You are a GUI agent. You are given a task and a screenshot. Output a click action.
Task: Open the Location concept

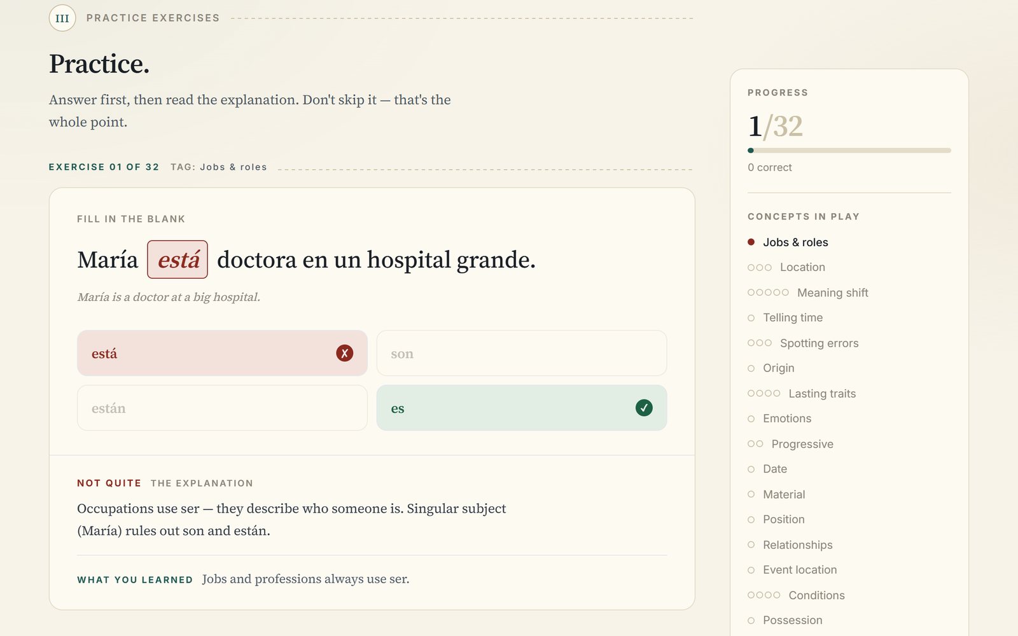pos(786,267)
